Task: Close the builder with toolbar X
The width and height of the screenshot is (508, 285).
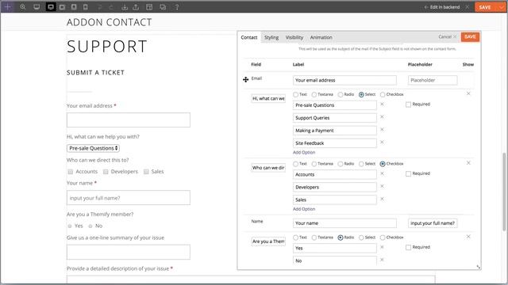Action: point(468,7)
